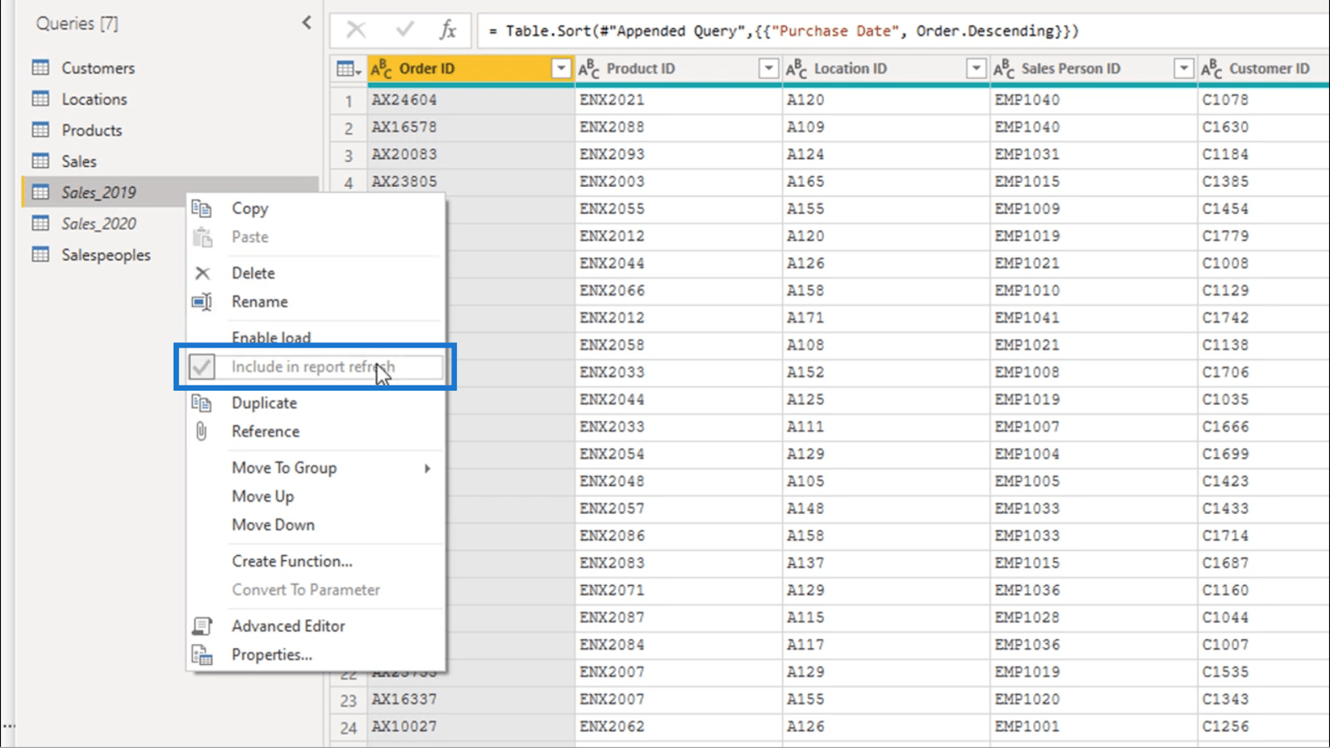Change the Customer ID data type icon
1330x748 pixels.
(x=1212, y=68)
